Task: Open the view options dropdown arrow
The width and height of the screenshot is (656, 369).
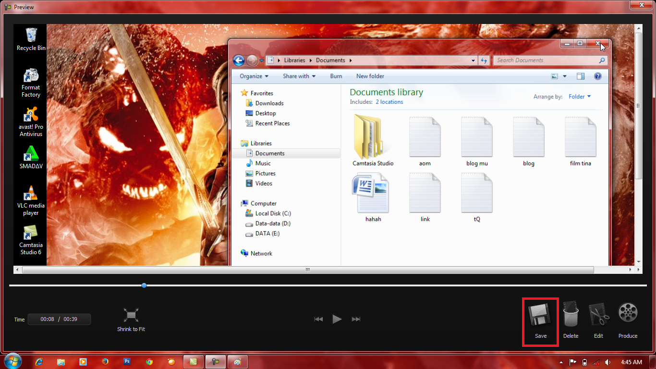Action: [565, 76]
